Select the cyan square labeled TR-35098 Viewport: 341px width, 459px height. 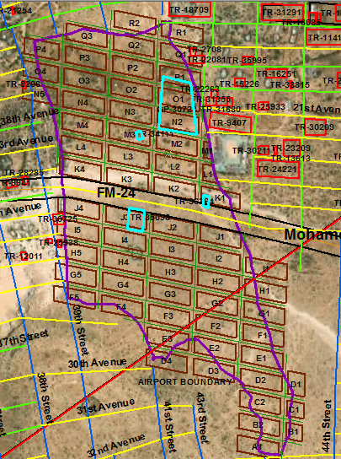[x=136, y=220]
